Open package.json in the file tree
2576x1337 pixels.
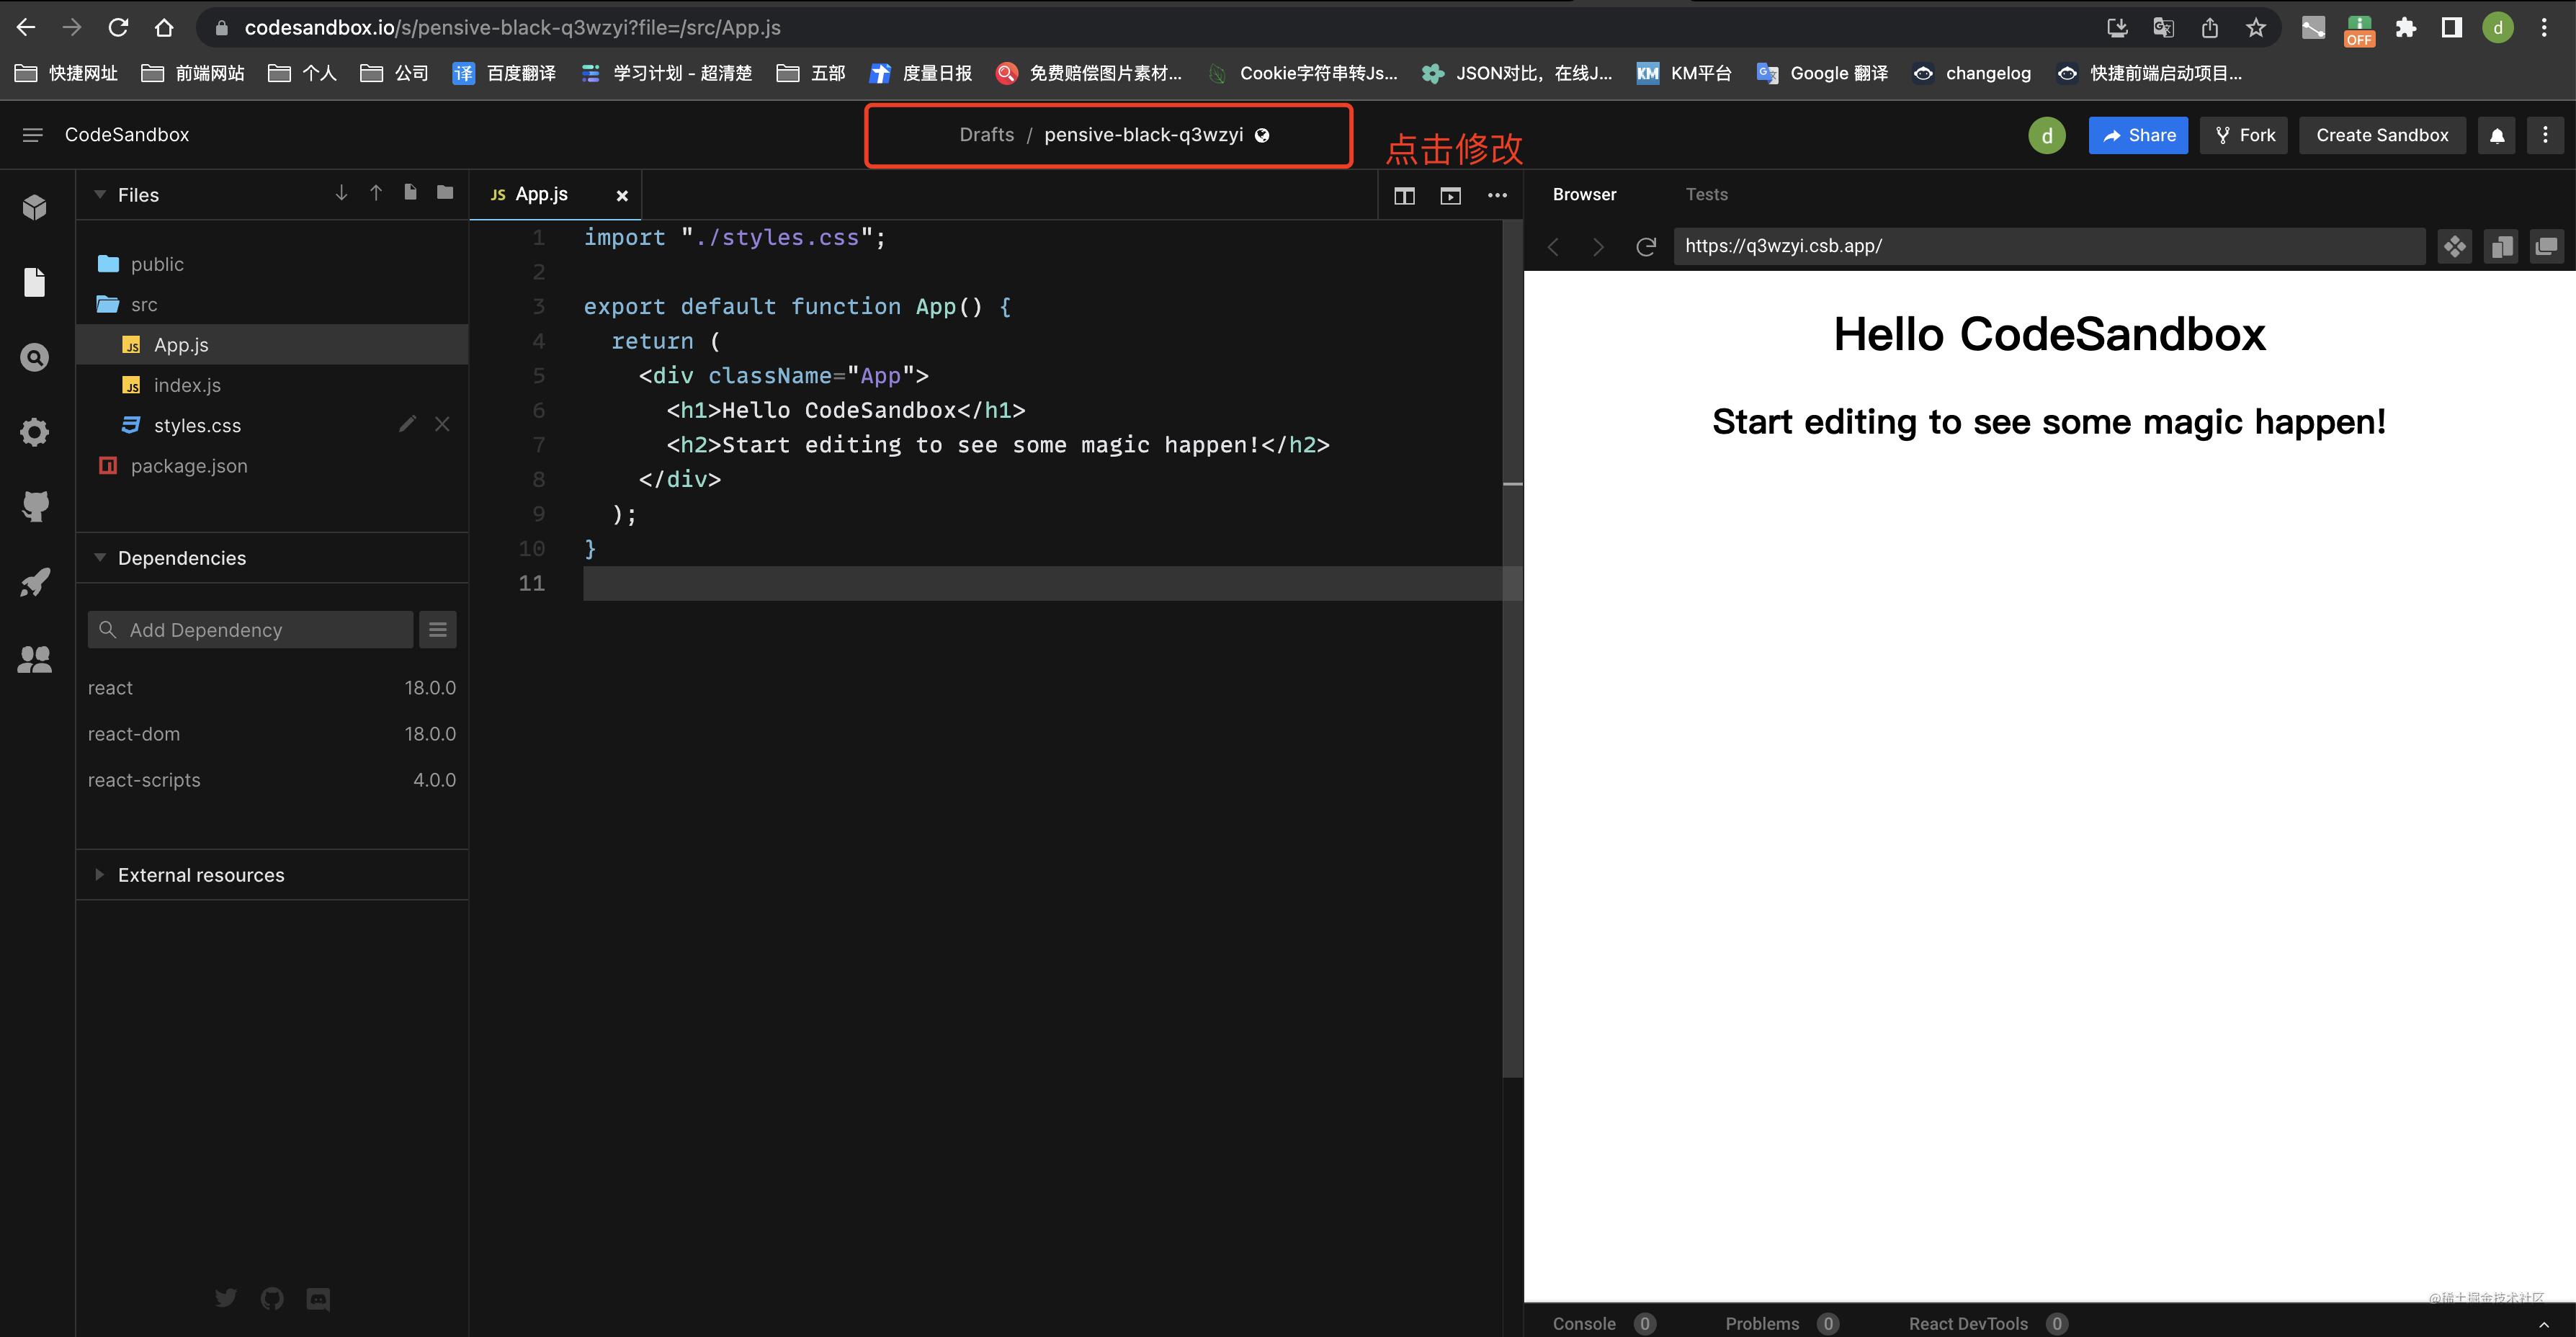coord(272,466)
